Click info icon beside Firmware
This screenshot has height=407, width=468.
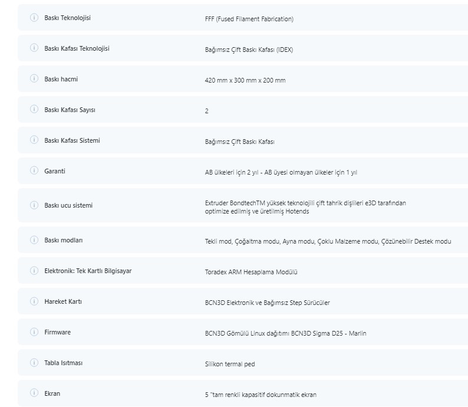34,332
